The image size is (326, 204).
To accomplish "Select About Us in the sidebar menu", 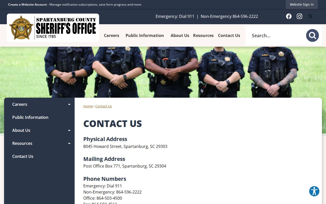I will [21, 130].
